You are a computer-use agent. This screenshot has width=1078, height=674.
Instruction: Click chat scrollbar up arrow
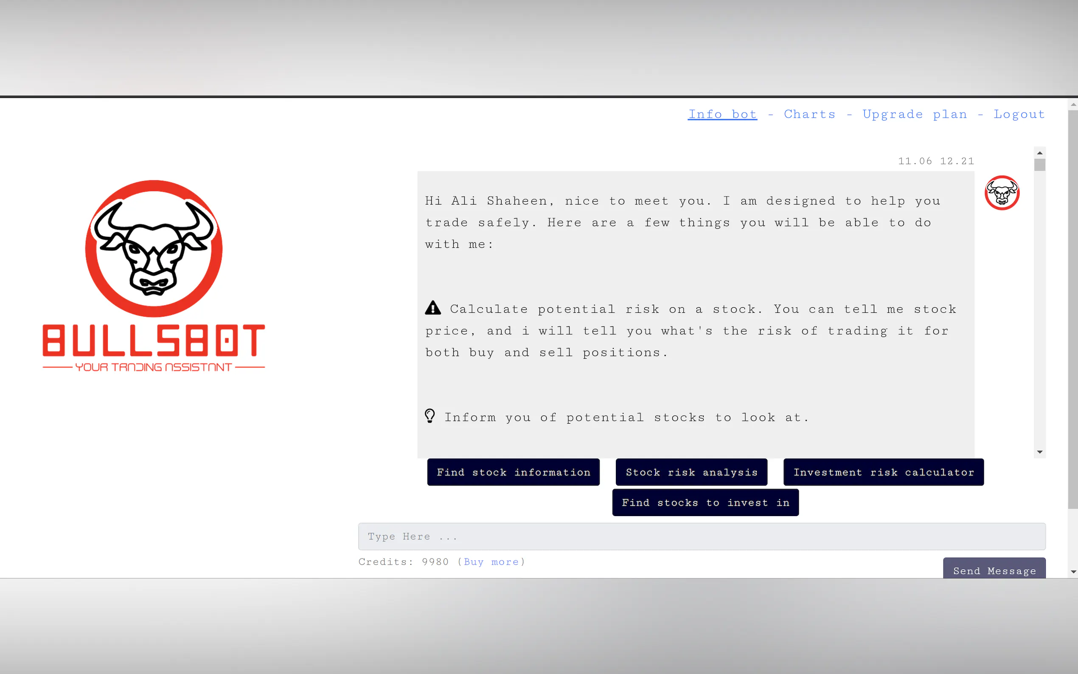1039,153
